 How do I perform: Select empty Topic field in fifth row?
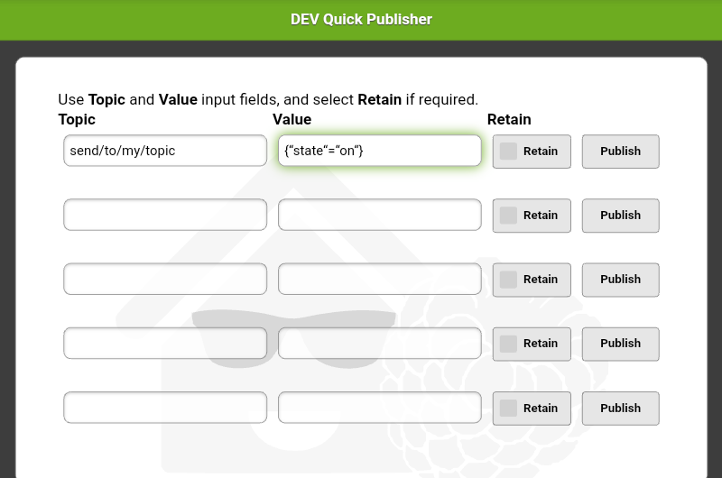coord(165,408)
